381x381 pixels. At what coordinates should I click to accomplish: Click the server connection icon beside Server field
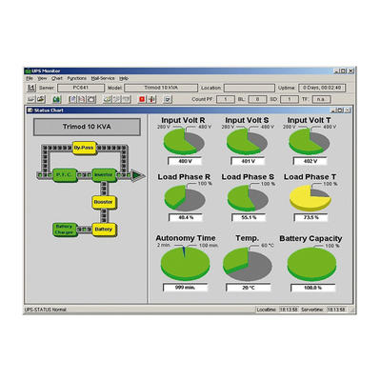30,88
